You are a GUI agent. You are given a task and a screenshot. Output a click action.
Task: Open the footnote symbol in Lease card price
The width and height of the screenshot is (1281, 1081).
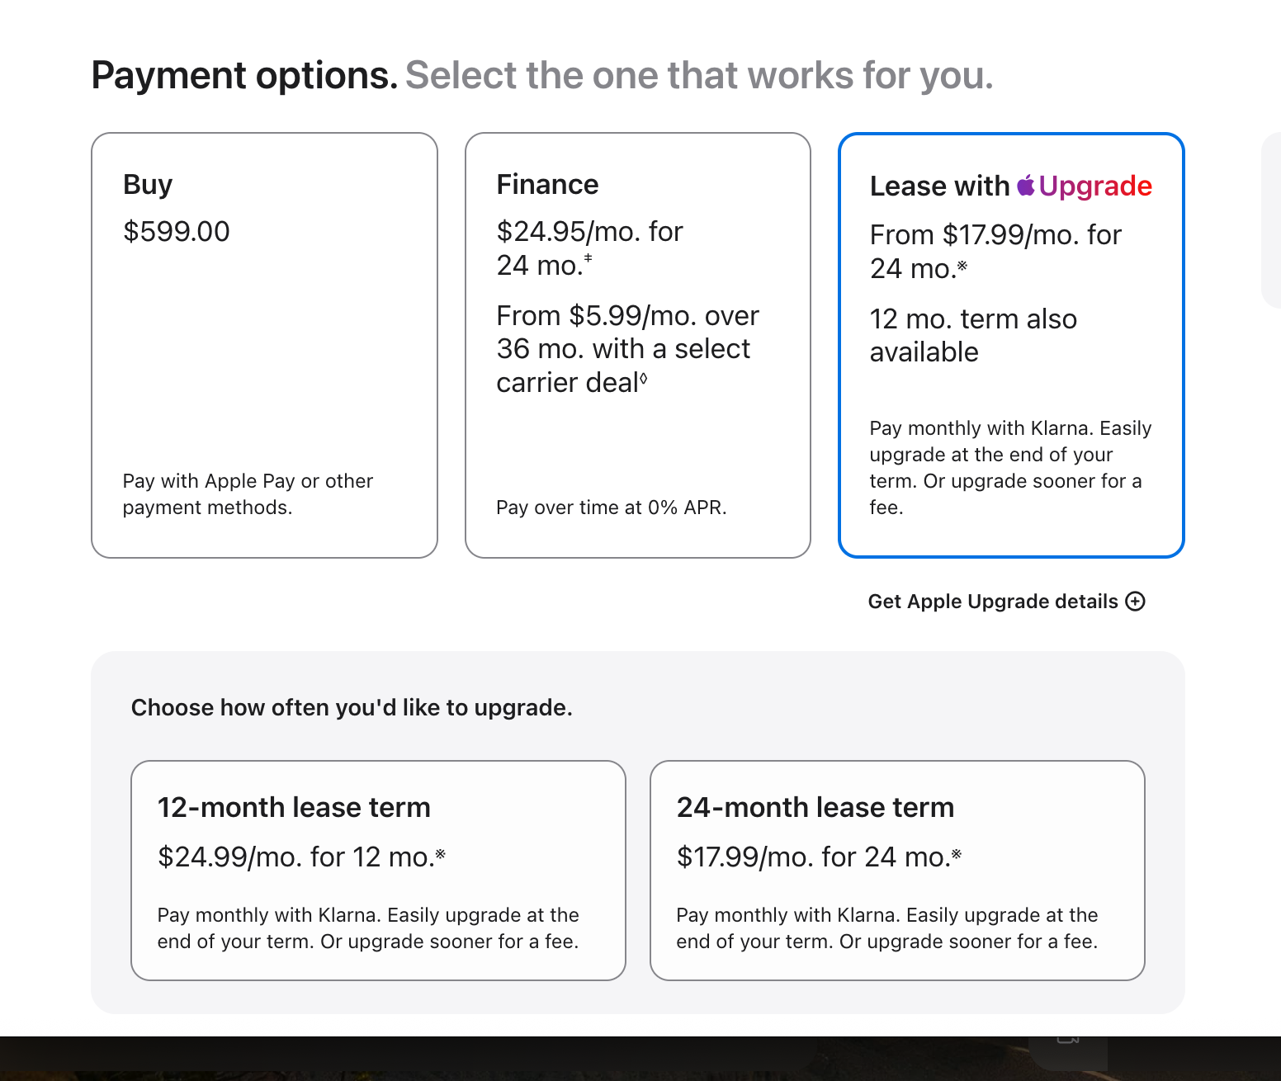click(962, 265)
